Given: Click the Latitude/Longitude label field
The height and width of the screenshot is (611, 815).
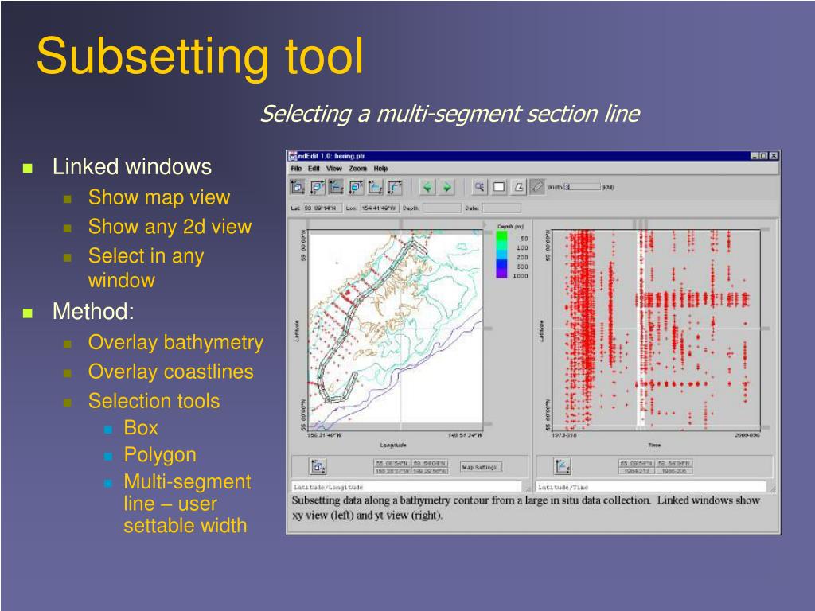Looking at the screenshot, I should pyautogui.click(x=406, y=487).
